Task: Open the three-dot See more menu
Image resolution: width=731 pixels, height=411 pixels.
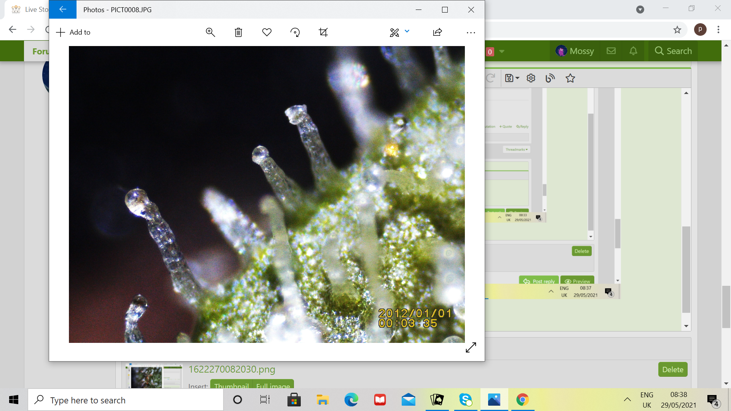Action: click(x=471, y=33)
